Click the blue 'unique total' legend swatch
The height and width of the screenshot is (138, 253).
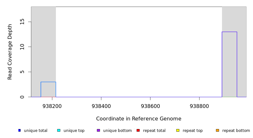[19, 130]
